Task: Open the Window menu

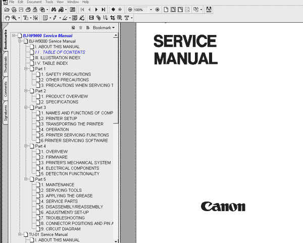Action: pos(73,2)
